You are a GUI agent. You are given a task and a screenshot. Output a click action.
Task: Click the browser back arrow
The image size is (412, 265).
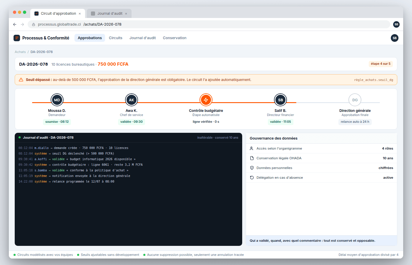[15, 24]
